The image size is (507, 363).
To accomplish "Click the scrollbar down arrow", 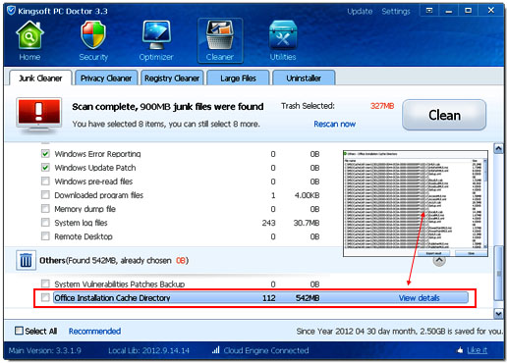I will click(x=498, y=314).
